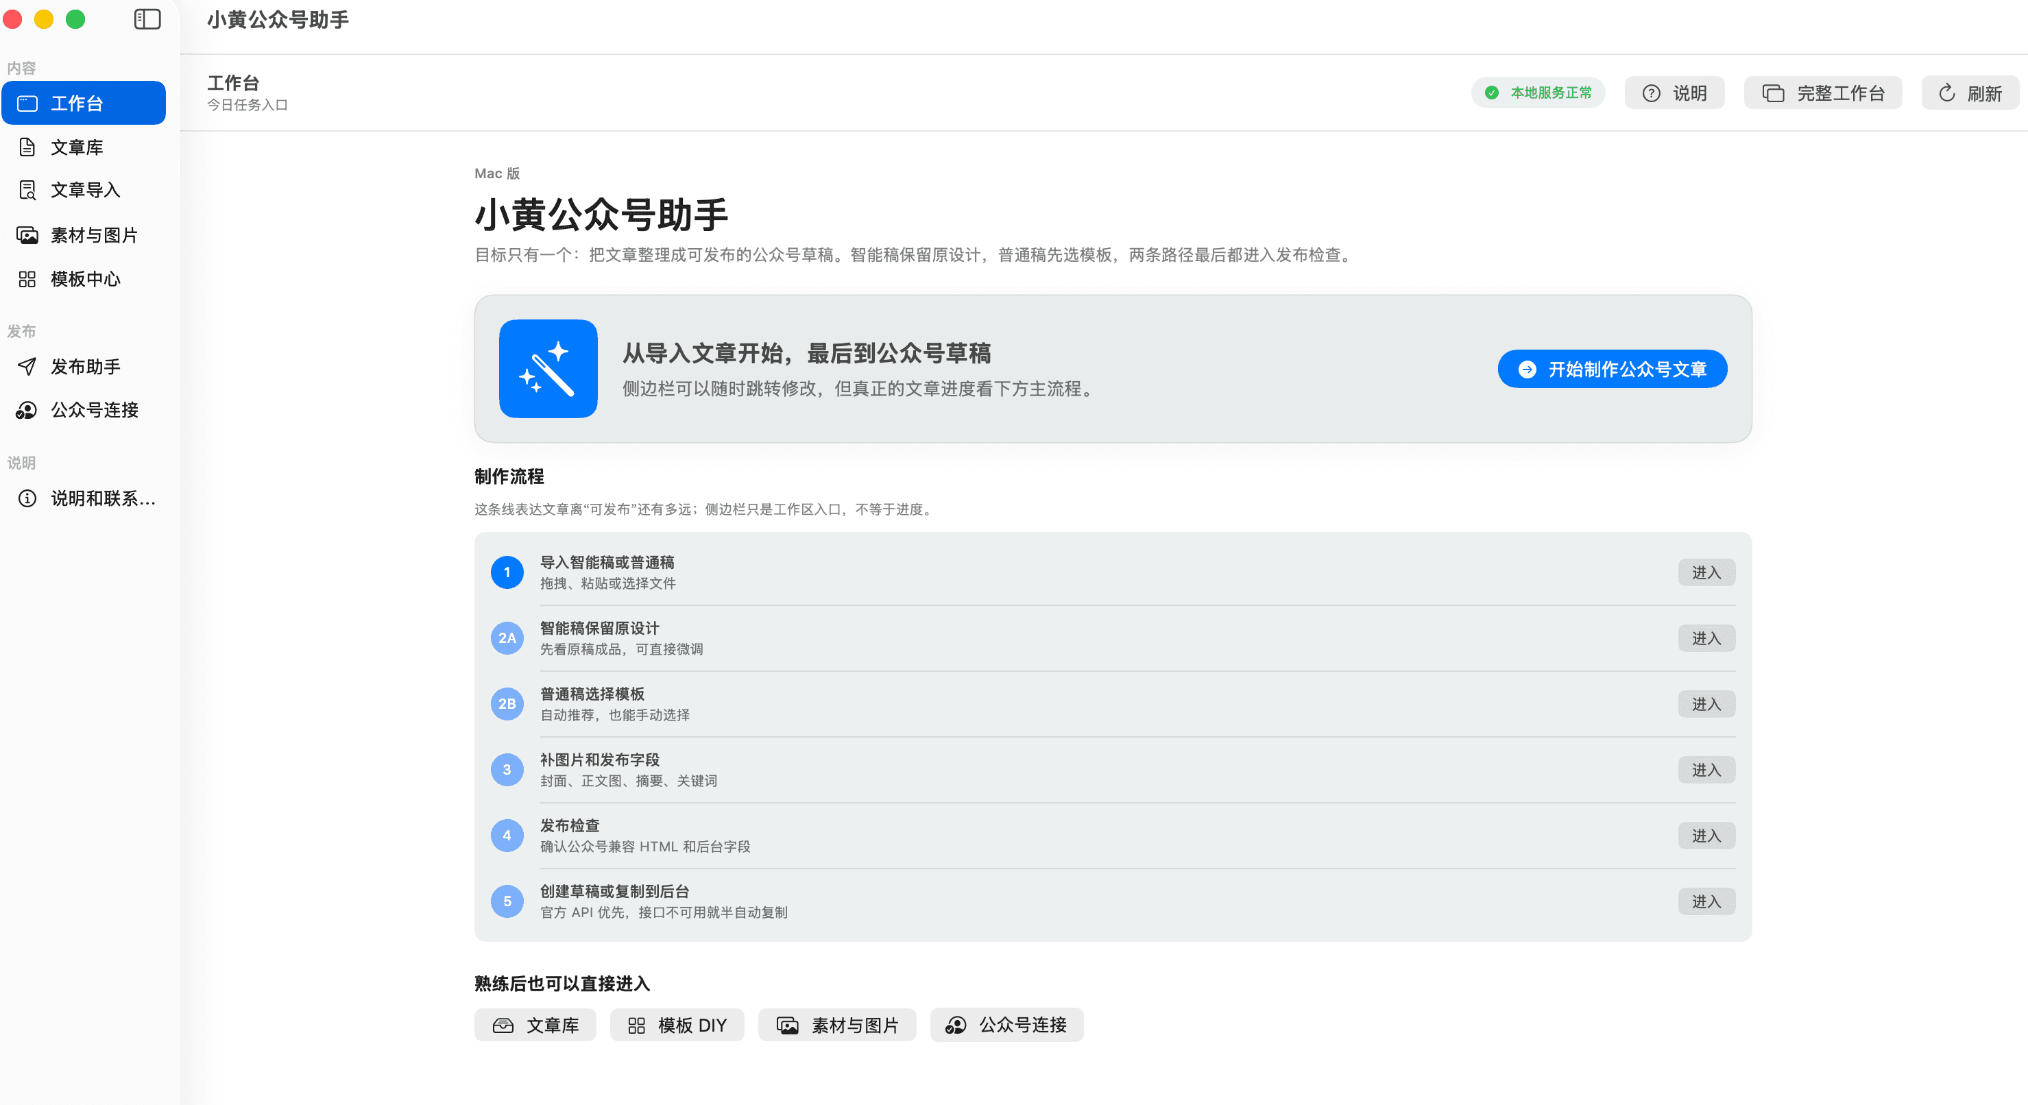Image resolution: width=2028 pixels, height=1105 pixels.
Task: Open the 文章库 shortcut button at bottom
Action: [x=535, y=1025]
